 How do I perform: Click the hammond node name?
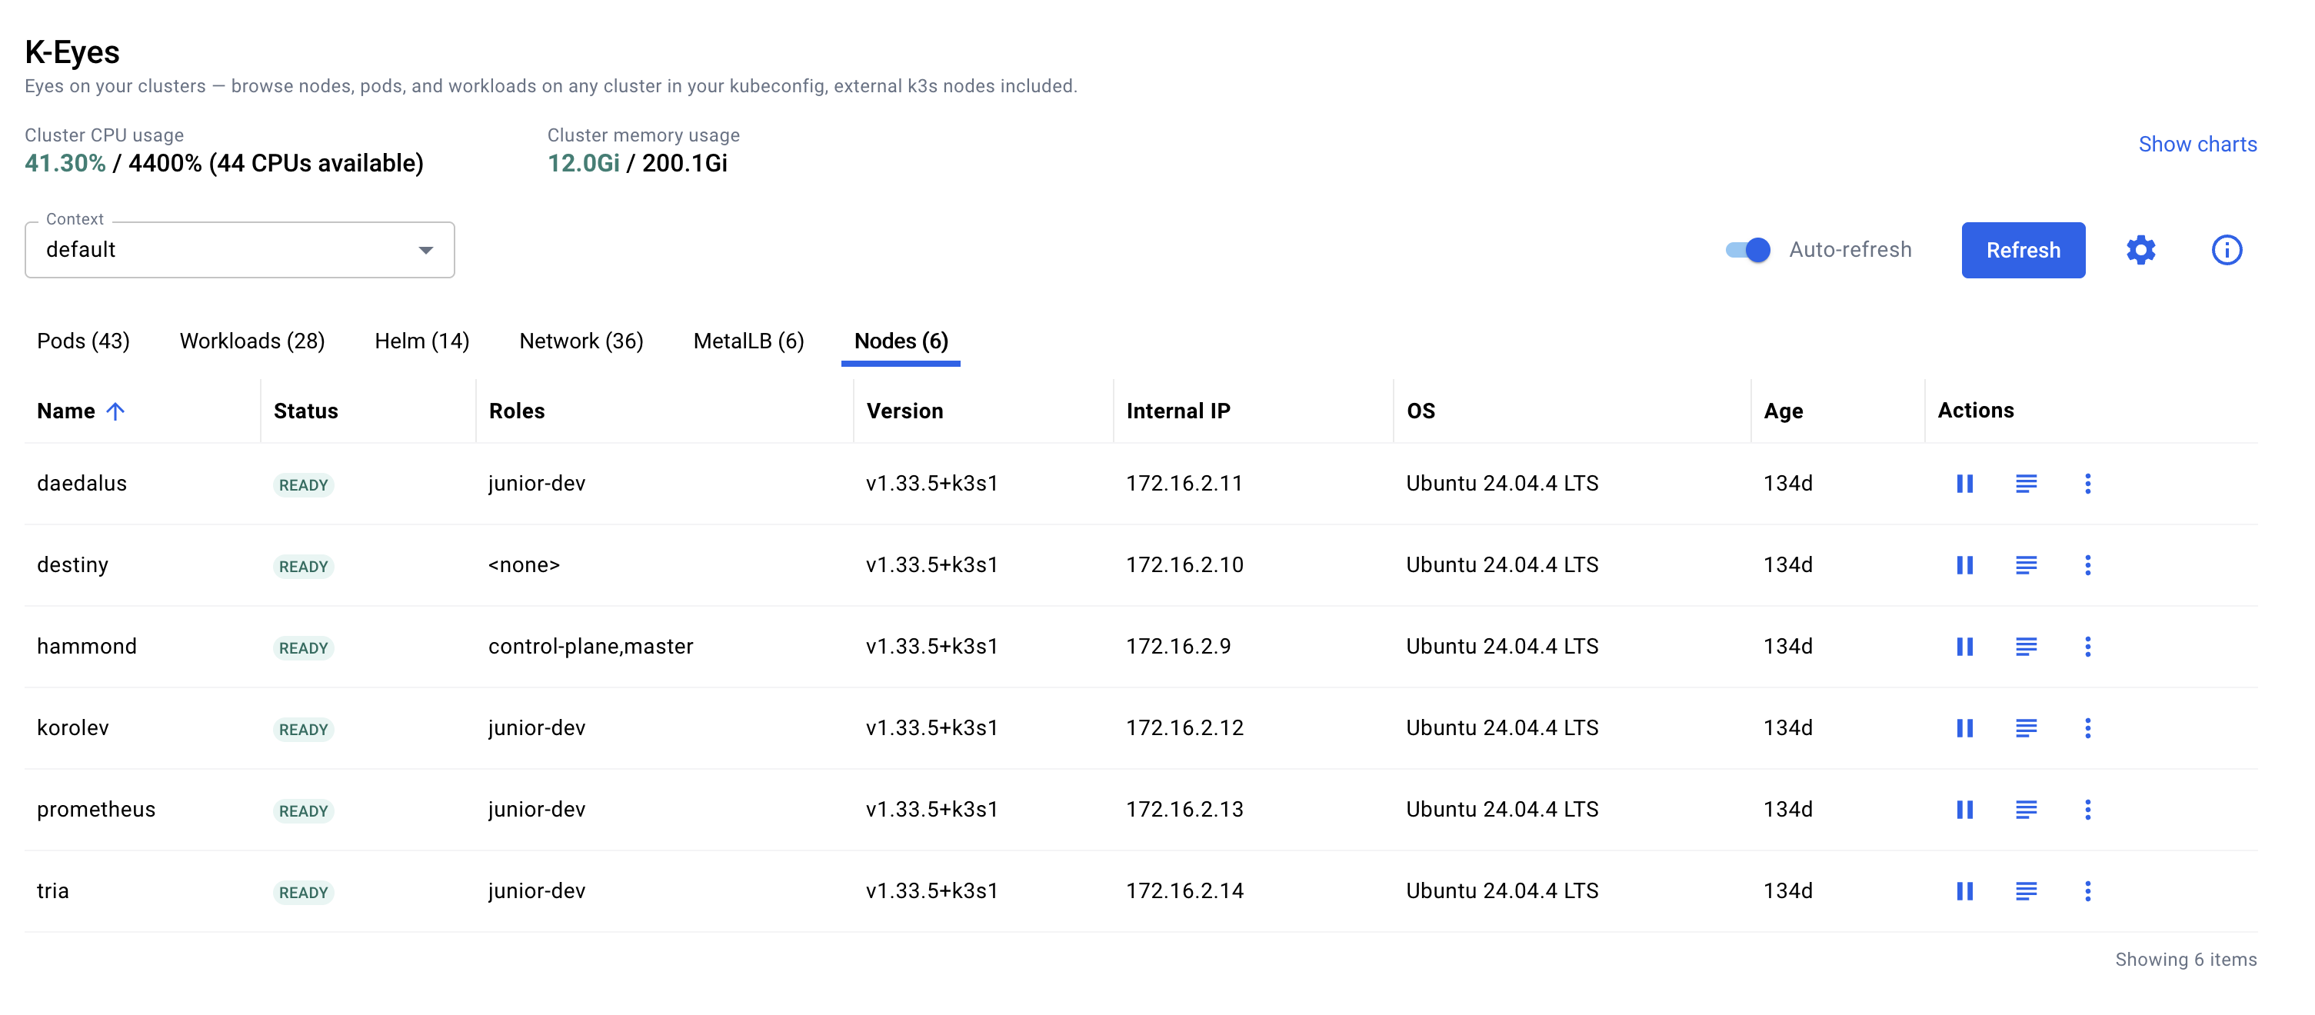tap(86, 647)
